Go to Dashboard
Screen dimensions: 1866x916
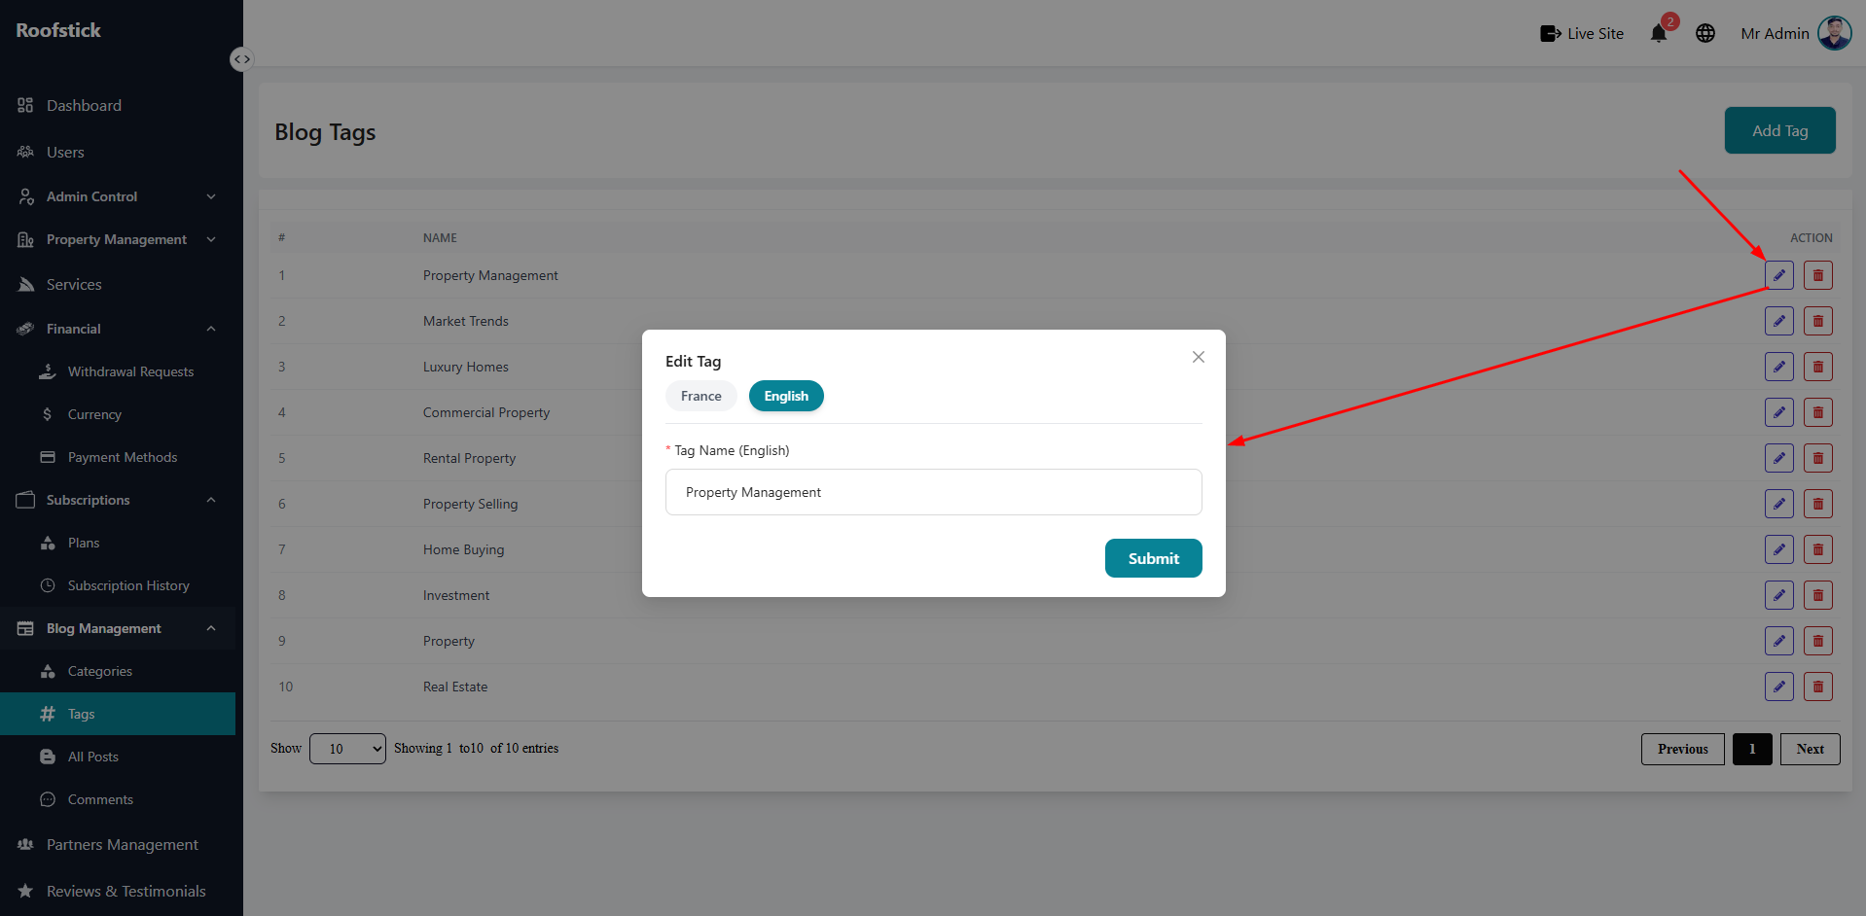point(118,105)
